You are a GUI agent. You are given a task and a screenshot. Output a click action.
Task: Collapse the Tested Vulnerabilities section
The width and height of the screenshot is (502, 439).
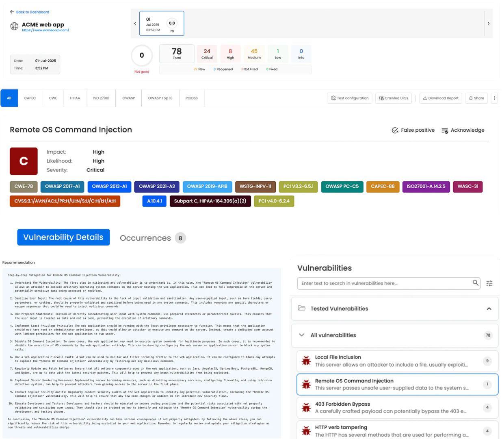coord(489,309)
